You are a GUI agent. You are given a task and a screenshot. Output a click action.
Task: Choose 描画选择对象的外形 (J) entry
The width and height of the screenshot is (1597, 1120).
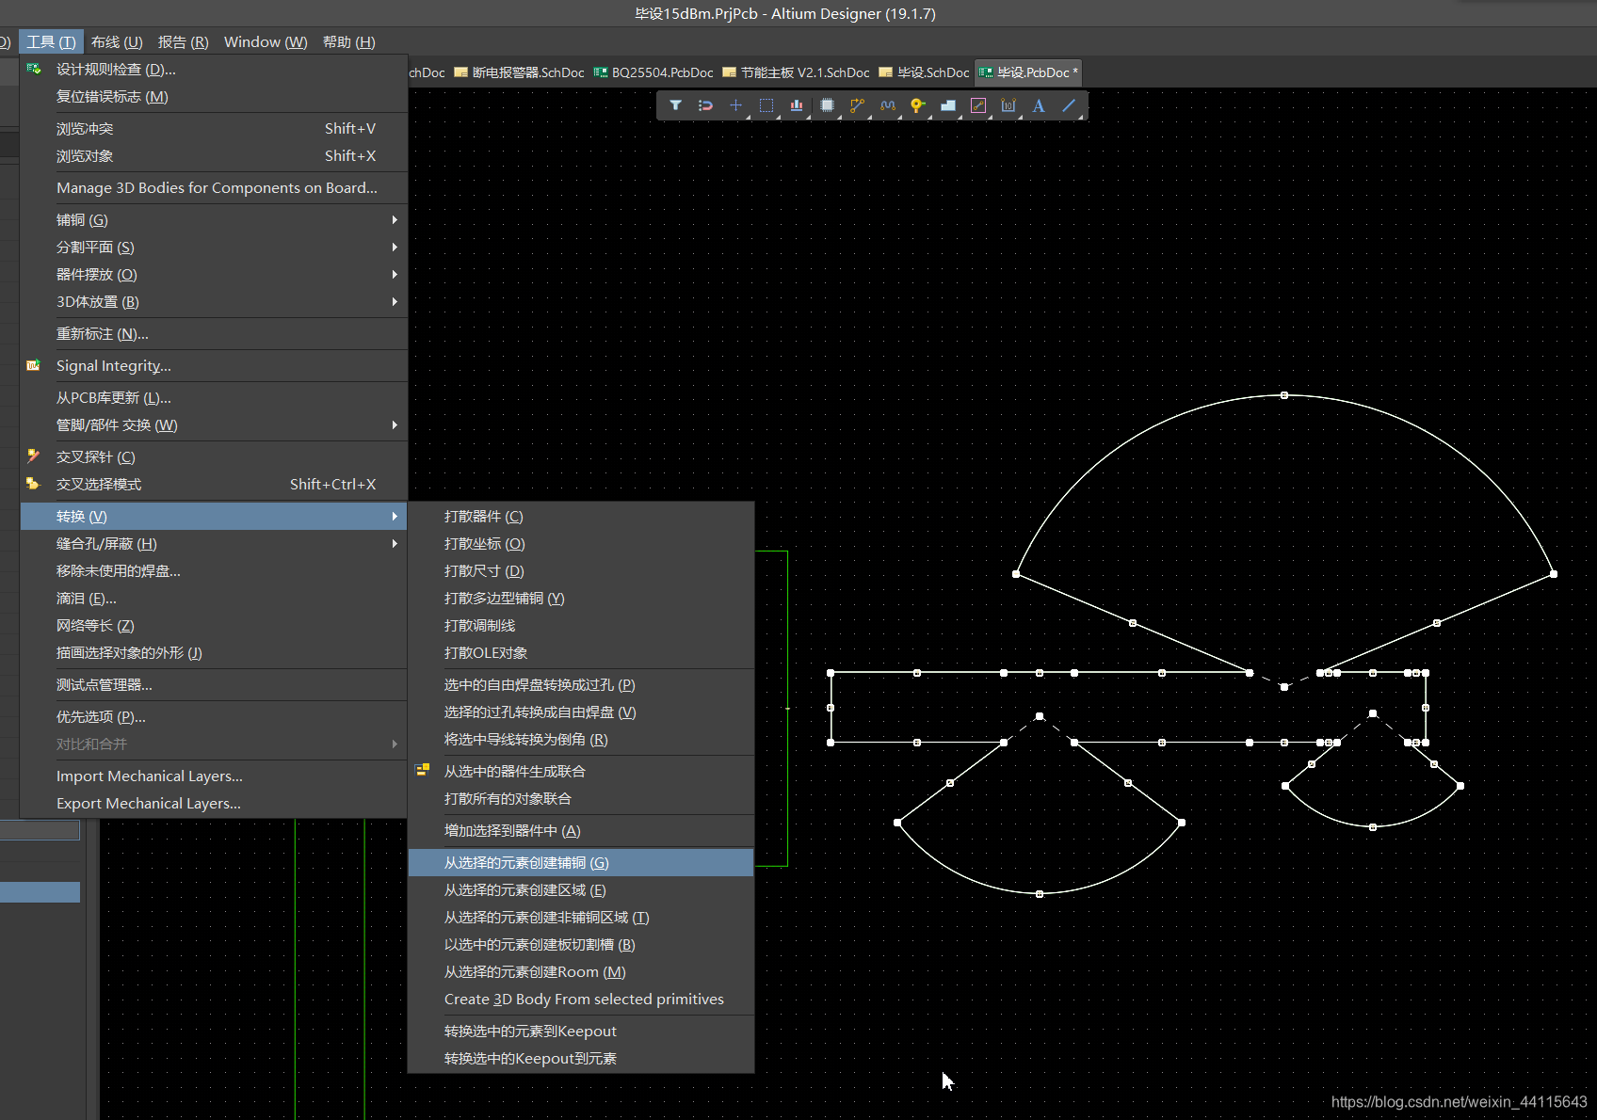pyautogui.click(x=214, y=652)
